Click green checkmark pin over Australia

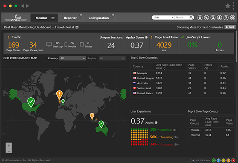click(101, 124)
